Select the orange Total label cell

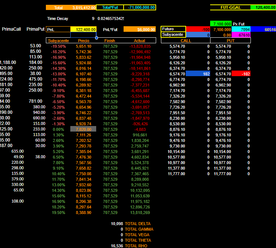pos(58,8)
